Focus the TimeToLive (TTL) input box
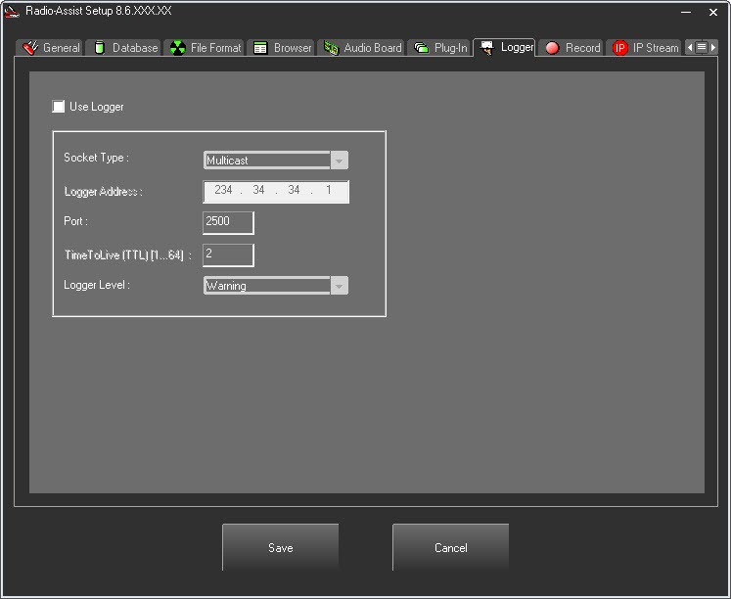 [228, 254]
